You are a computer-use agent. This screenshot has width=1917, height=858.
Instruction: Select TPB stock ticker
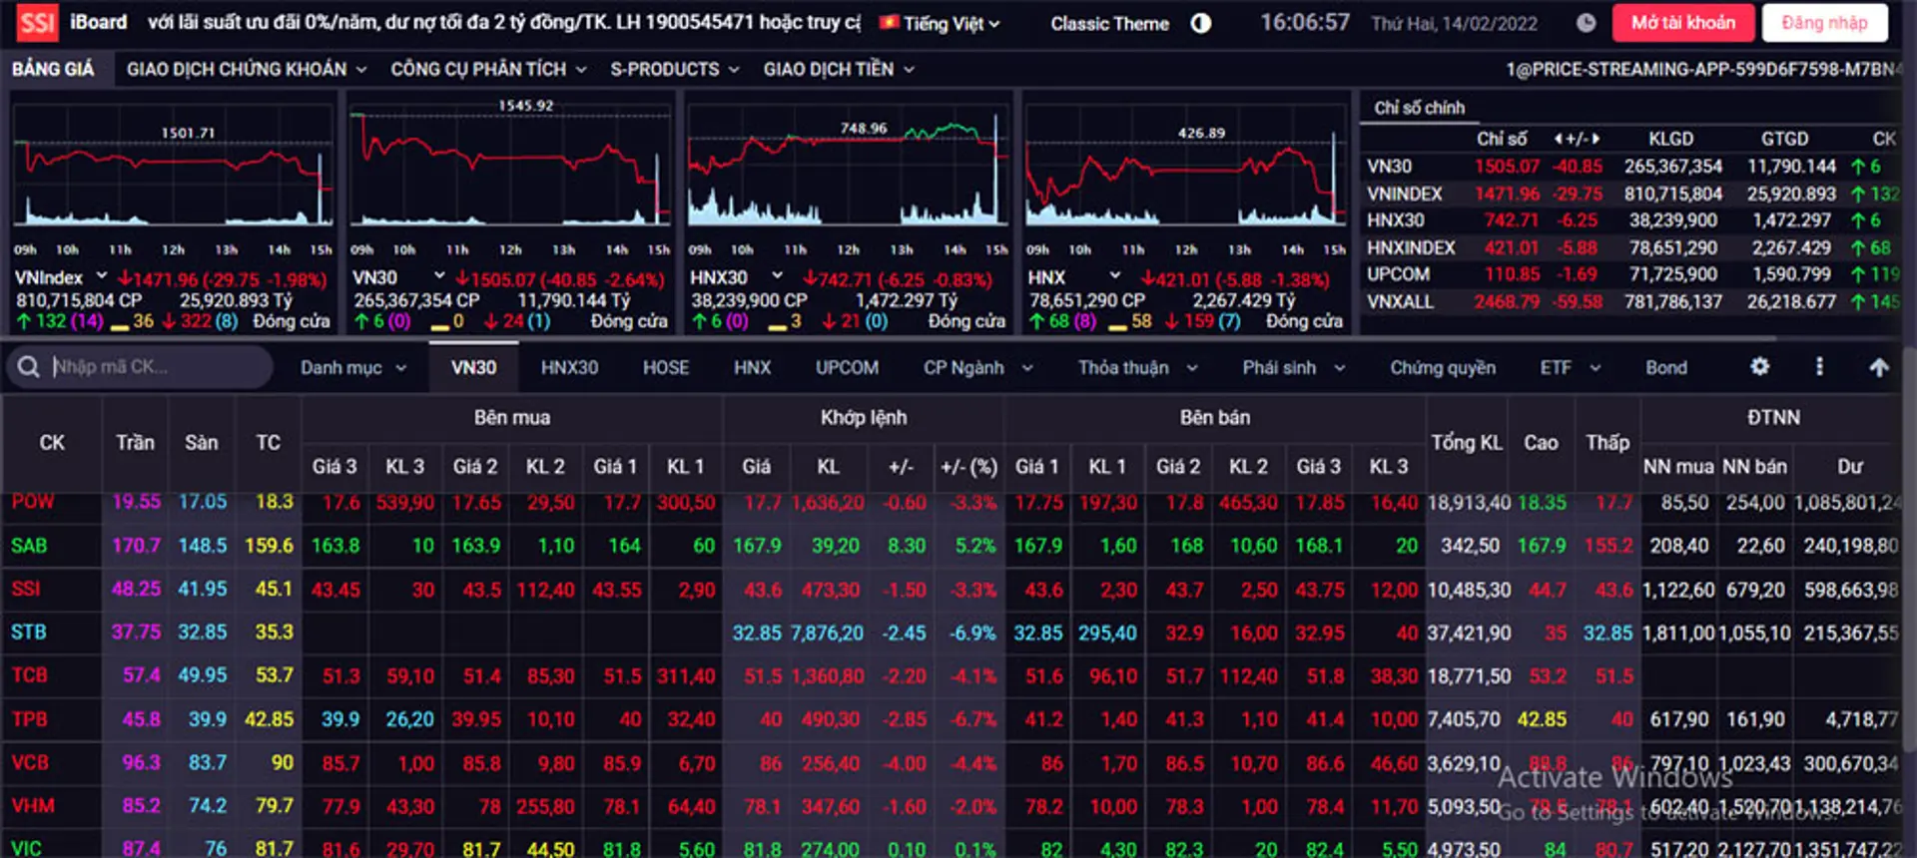(x=29, y=718)
